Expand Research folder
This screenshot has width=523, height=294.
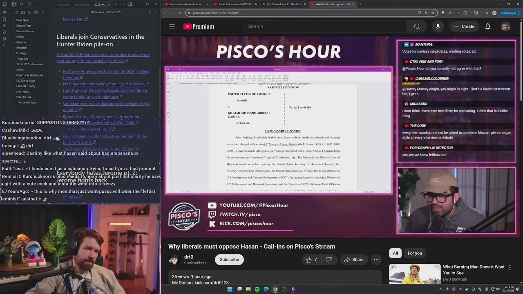coord(21,48)
